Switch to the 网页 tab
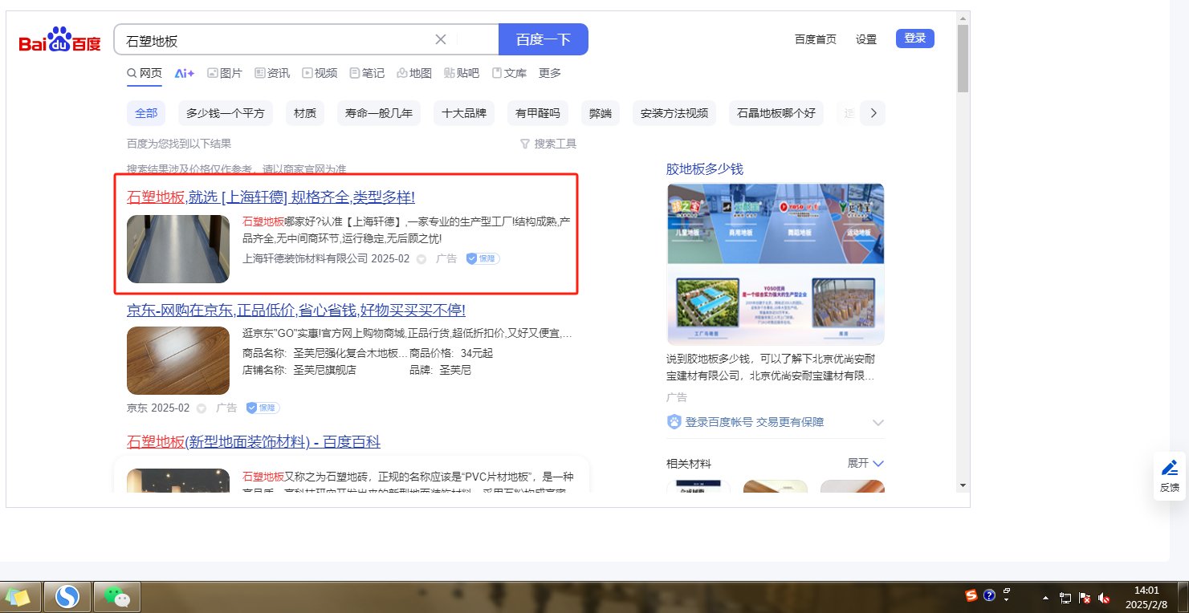Image resolution: width=1189 pixels, height=613 pixels. [x=145, y=73]
